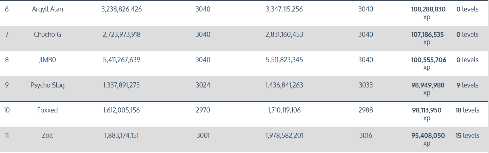The width and height of the screenshot is (489, 153).
Task: Click Chucho G's ending XP 2,831,160,453
Action: point(284,34)
